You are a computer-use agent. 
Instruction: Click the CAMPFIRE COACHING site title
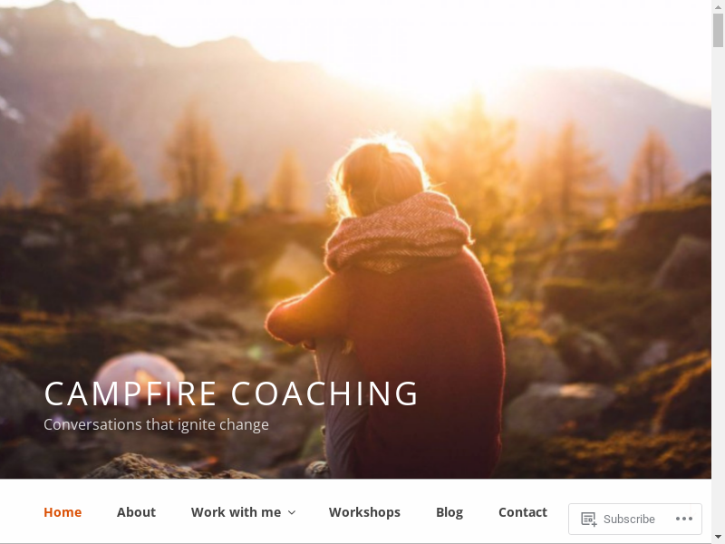231,393
